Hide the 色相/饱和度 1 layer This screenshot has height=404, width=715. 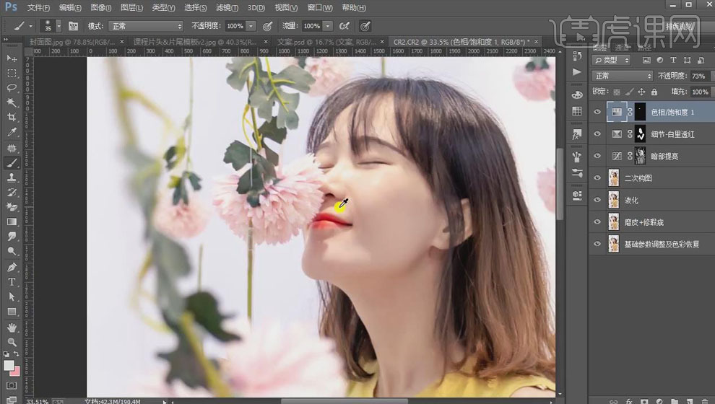point(597,112)
